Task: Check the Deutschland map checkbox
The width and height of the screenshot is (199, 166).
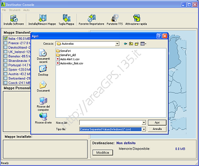Action: tap(6, 47)
